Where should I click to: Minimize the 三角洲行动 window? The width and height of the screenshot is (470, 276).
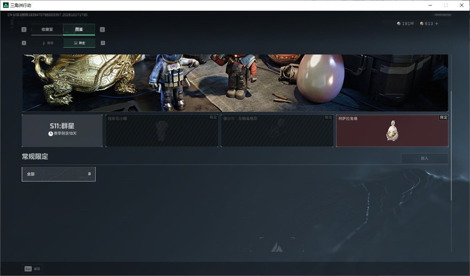click(x=430, y=5)
